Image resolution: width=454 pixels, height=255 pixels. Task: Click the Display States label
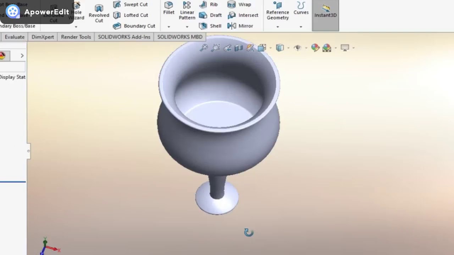(x=13, y=77)
